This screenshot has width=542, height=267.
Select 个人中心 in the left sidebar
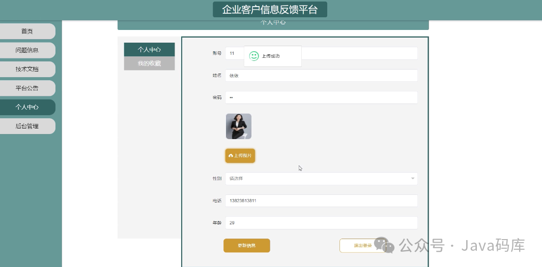click(27, 107)
